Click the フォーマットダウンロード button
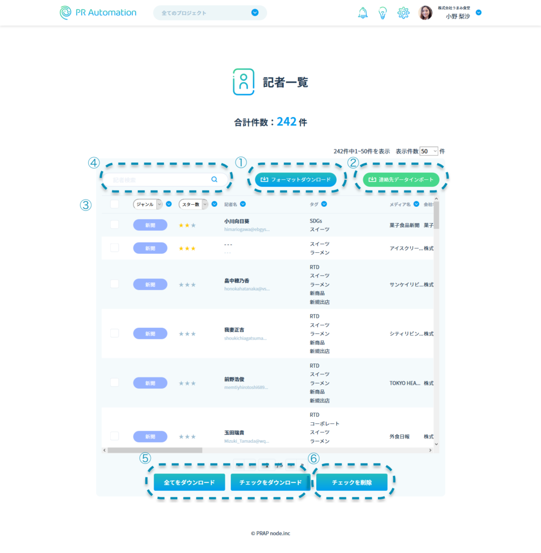This screenshot has height=553, width=541. [296, 179]
